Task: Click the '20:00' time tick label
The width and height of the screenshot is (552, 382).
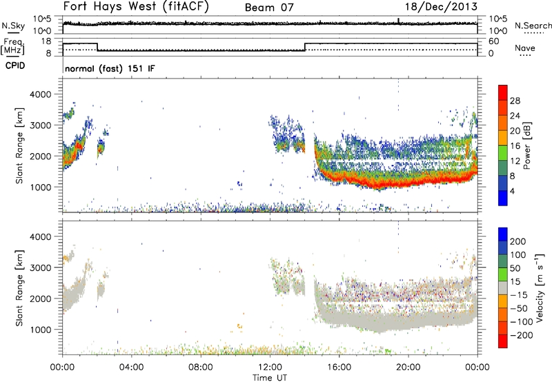Action: [408, 368]
